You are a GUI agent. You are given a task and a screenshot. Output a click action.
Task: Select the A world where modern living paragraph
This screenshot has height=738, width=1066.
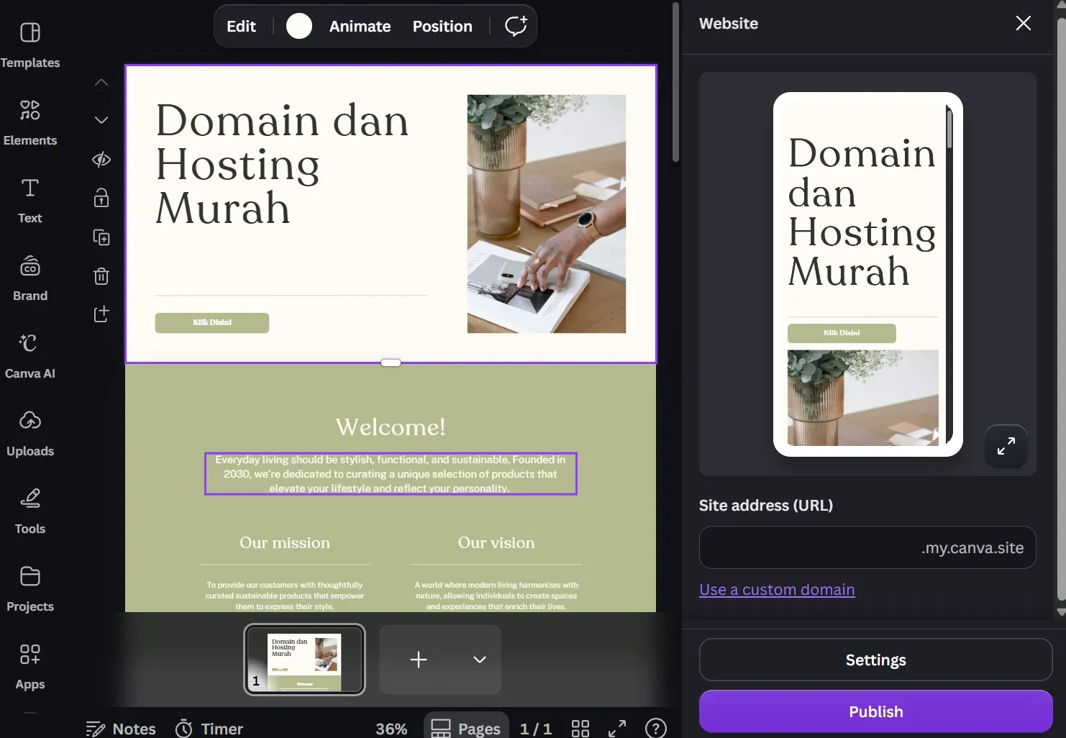pos(496,596)
